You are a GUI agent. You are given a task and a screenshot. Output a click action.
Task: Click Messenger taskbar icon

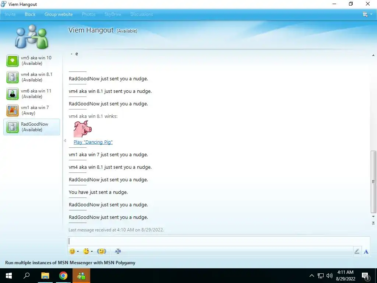(81, 276)
